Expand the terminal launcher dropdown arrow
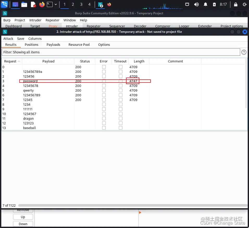This screenshot has height=228, width=249. pyautogui.click(x=56, y=4)
